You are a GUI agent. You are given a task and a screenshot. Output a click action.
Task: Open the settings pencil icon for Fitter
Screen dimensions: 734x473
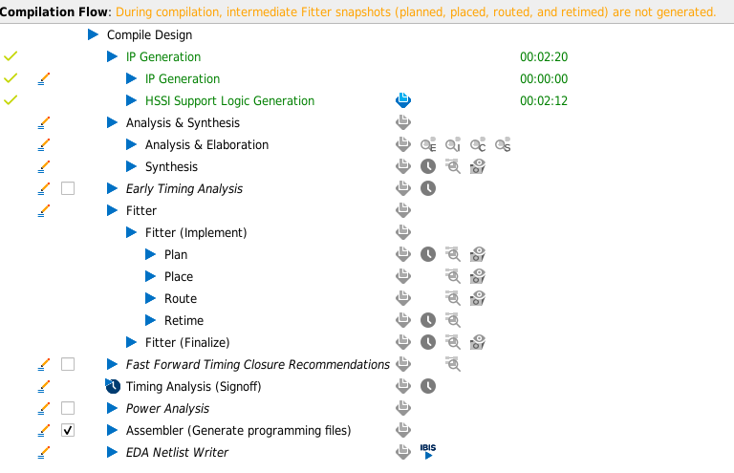(43, 210)
